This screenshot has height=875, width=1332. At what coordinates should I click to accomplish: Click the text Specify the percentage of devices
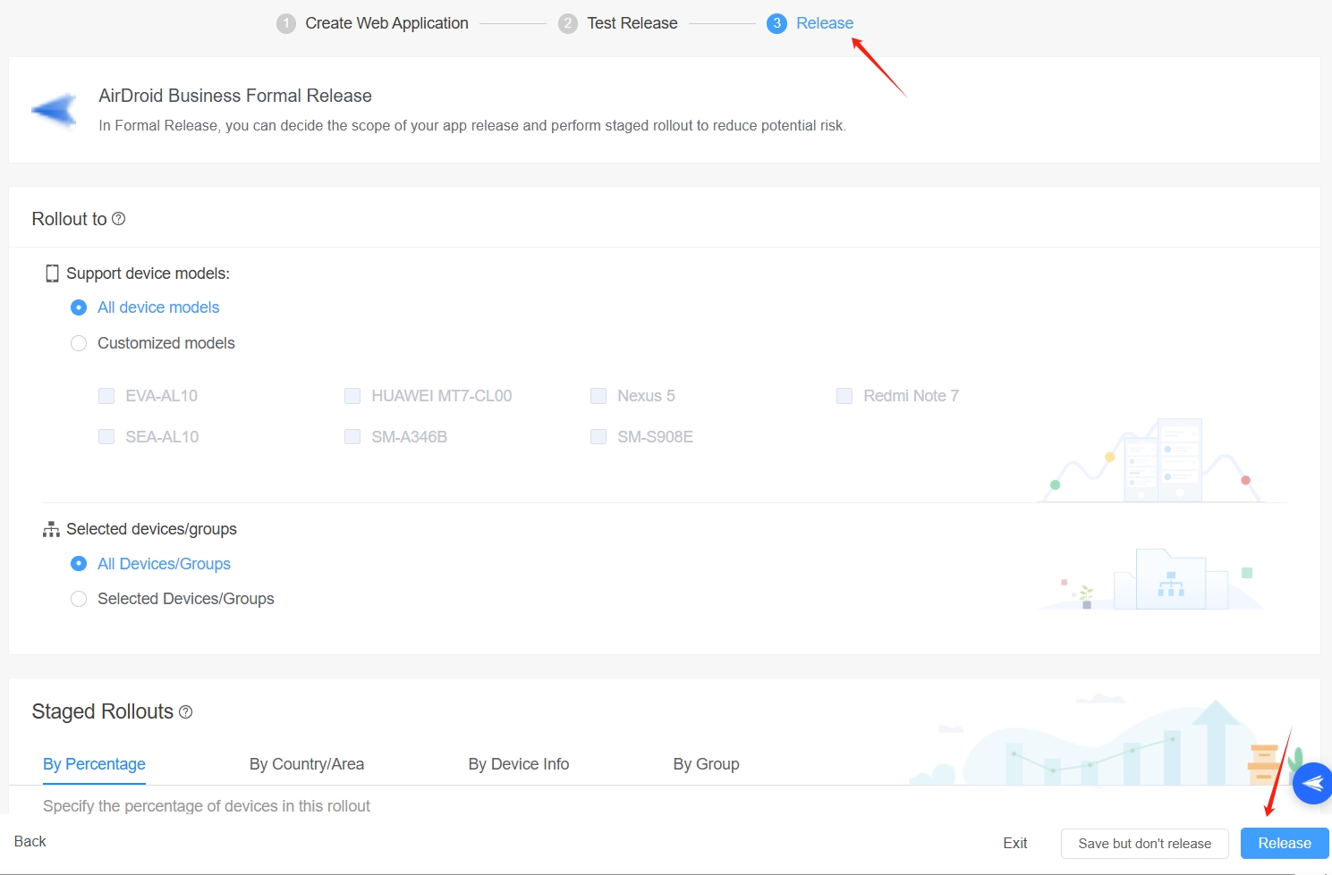(207, 806)
